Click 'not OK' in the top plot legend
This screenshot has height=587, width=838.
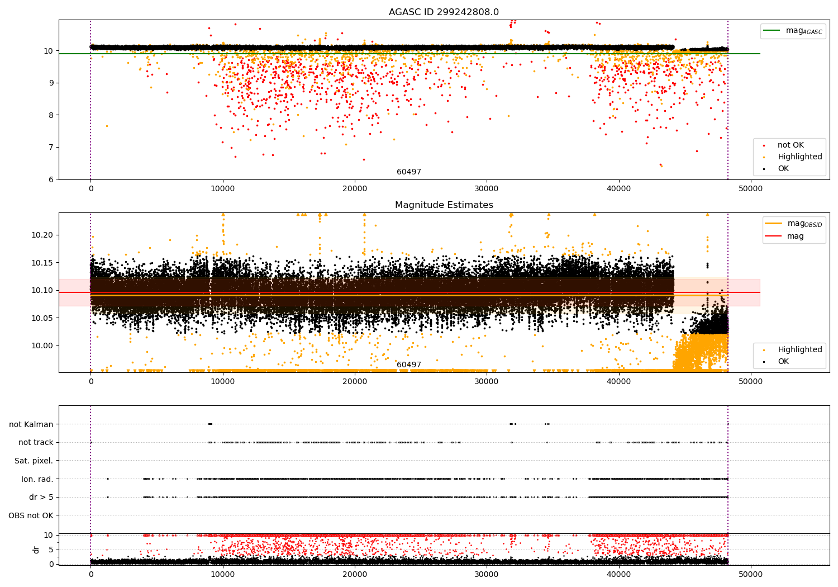pos(791,145)
